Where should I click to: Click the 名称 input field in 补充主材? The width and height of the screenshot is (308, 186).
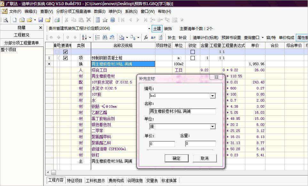[183, 111]
